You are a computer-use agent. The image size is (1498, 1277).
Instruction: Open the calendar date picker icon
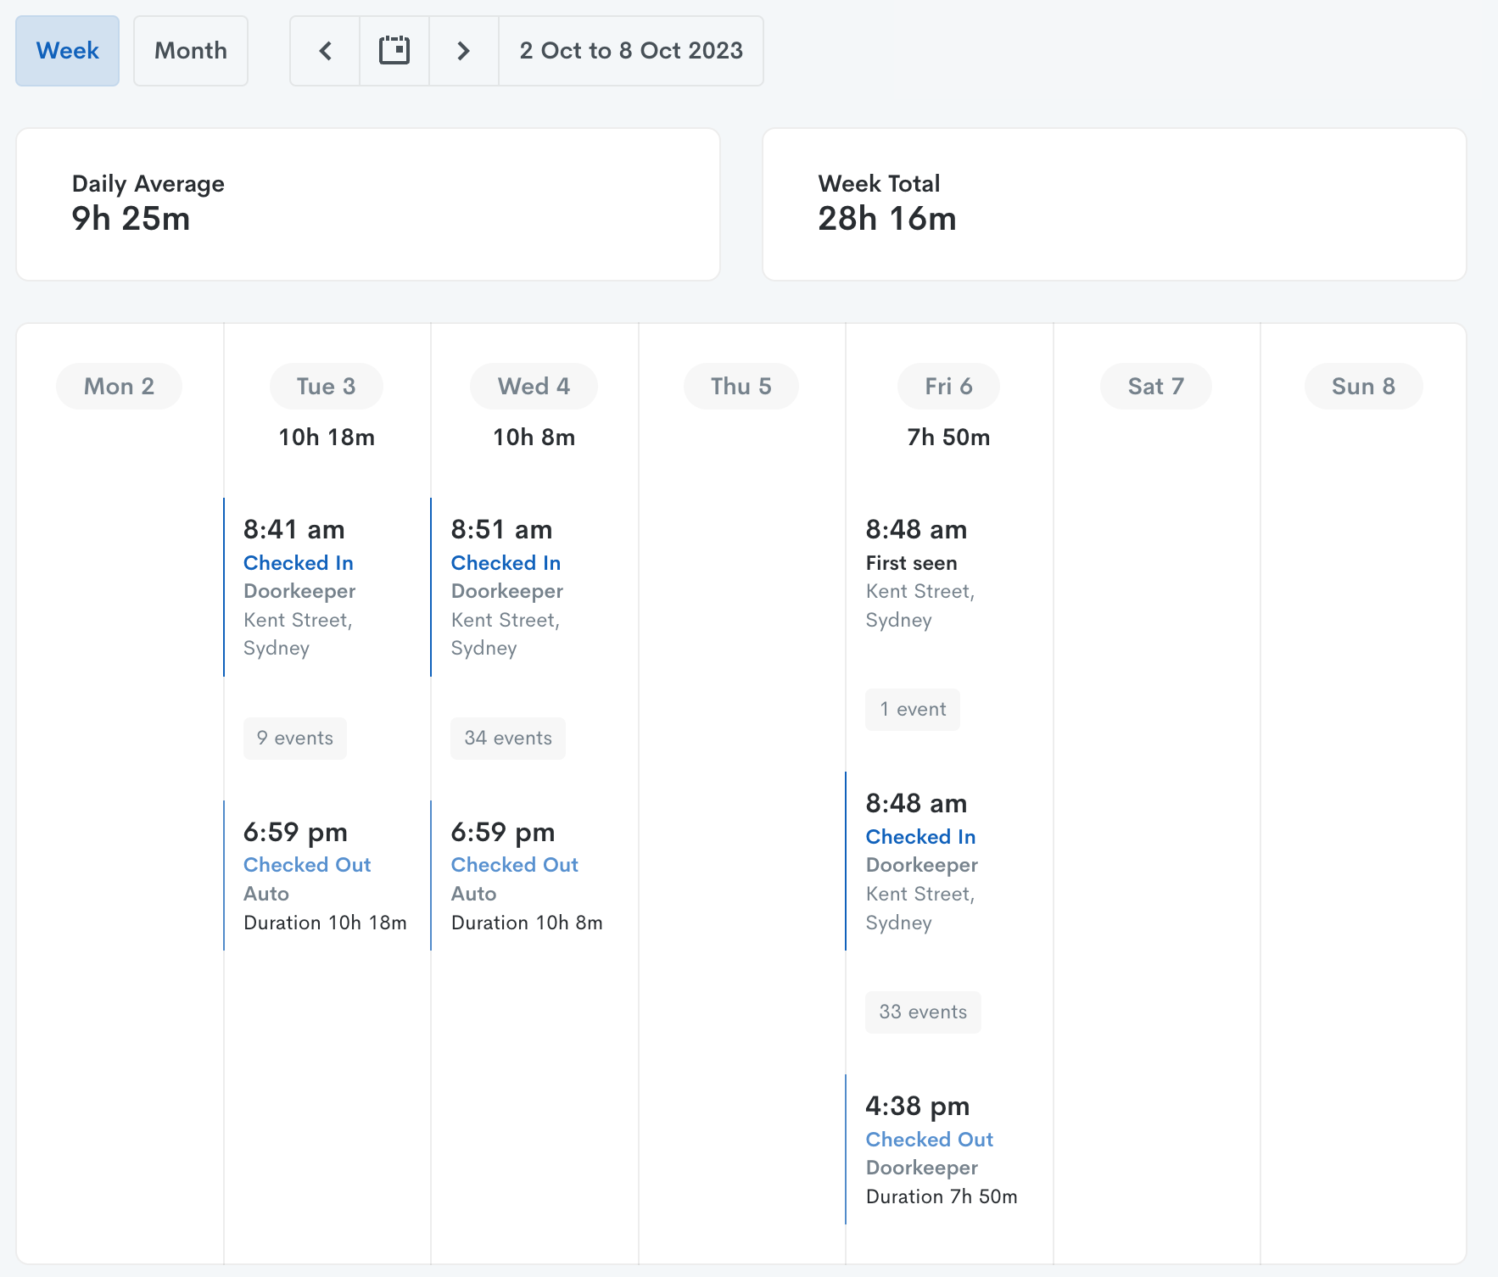click(394, 51)
